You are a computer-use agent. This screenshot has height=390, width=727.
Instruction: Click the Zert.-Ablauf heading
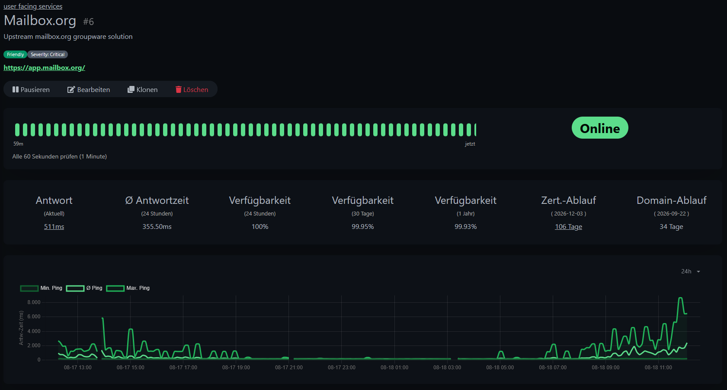click(x=569, y=200)
